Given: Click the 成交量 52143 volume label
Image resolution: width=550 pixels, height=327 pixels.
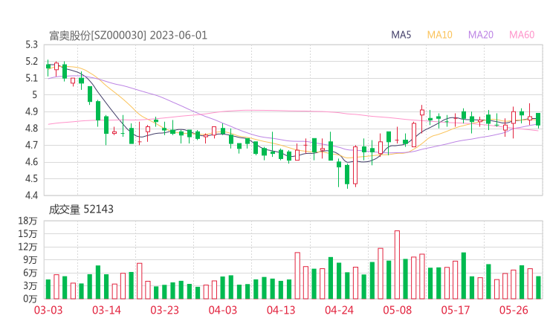Looking at the screenshot, I should [81, 210].
